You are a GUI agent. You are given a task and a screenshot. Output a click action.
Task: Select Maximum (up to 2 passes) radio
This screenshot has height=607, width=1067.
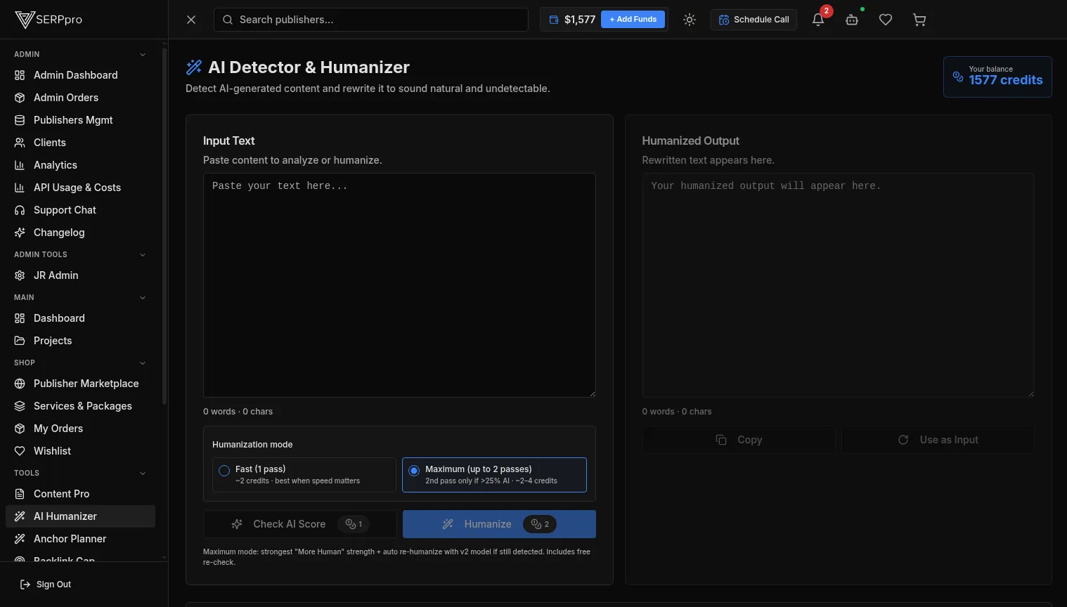(x=414, y=471)
